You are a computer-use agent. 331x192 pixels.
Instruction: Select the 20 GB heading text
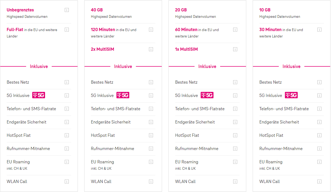click(x=181, y=10)
